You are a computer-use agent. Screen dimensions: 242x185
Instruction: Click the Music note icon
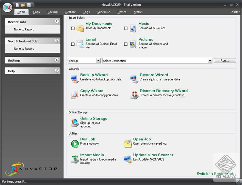point(133,28)
